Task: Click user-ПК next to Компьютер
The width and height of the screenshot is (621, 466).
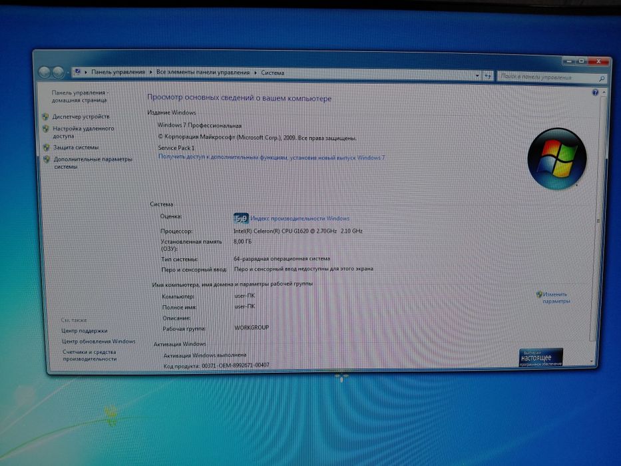Action: click(x=245, y=296)
